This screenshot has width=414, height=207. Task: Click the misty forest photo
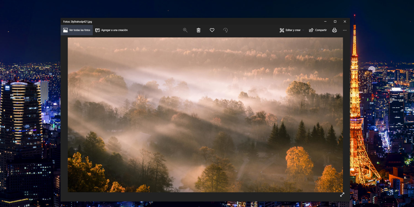pos(205,115)
